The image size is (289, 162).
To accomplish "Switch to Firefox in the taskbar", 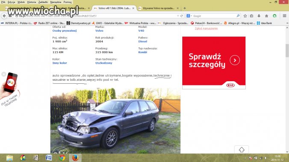I will [x=75, y=158].
